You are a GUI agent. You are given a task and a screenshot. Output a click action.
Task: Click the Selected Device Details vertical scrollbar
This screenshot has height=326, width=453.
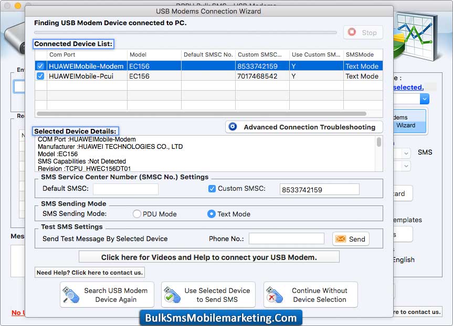pos(379,142)
